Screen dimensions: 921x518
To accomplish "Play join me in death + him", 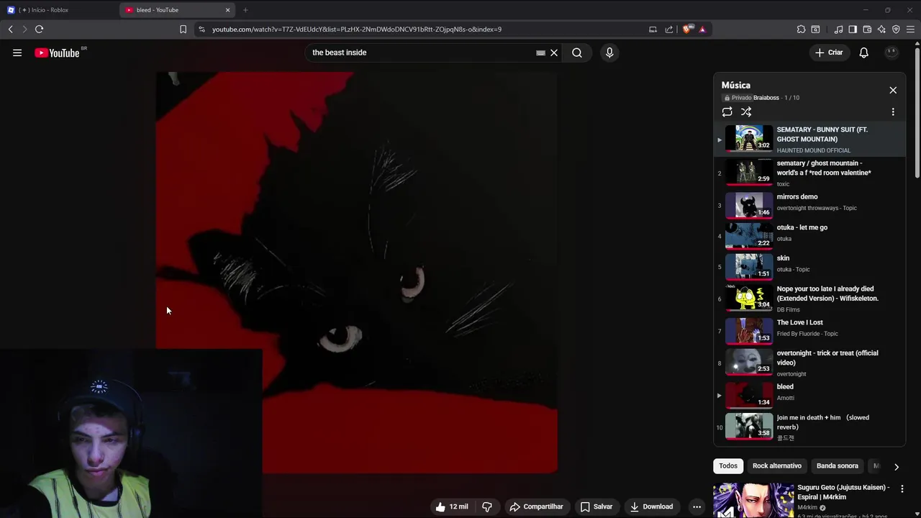I will point(810,427).
